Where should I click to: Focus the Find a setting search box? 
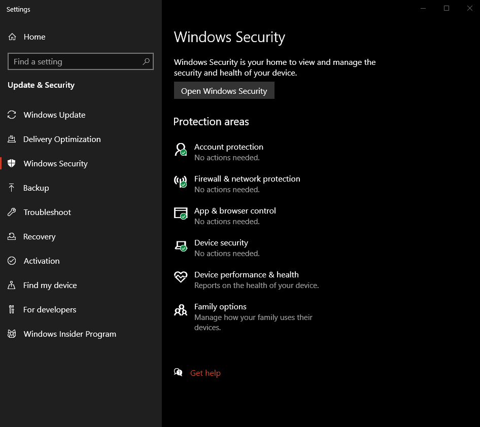pos(76,62)
